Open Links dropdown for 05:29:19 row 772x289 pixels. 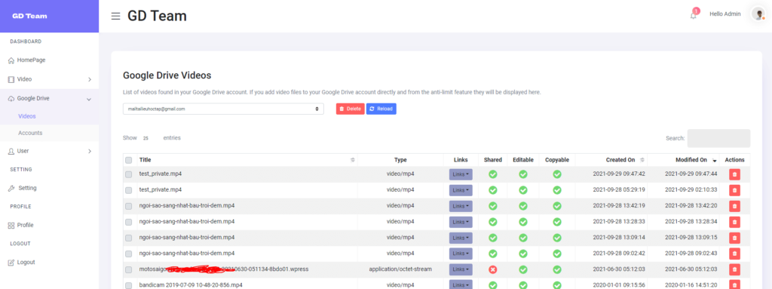click(x=461, y=190)
